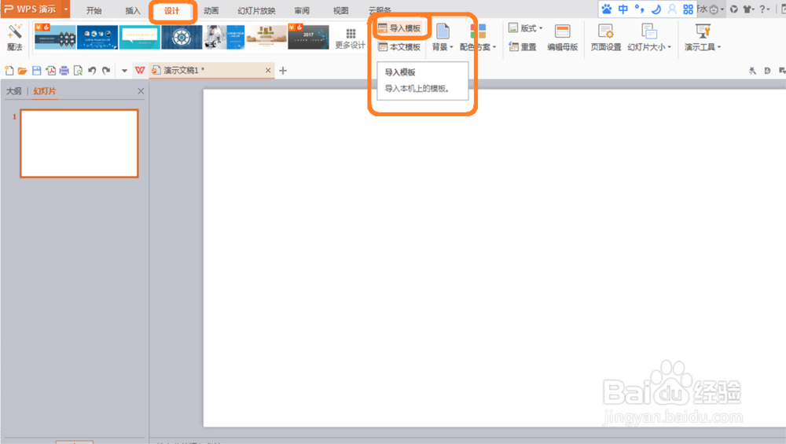Toggle the punctuation mode icon

pos(639,9)
